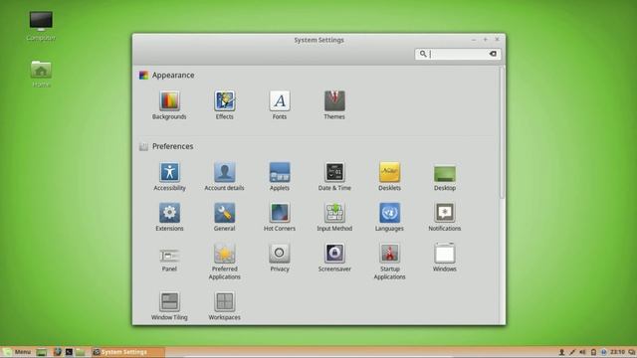This screenshot has width=637, height=358.
Task: Open the Menu button on the panel
Action: point(17,352)
